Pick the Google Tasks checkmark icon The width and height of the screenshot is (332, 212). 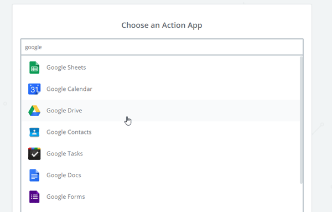(x=34, y=154)
